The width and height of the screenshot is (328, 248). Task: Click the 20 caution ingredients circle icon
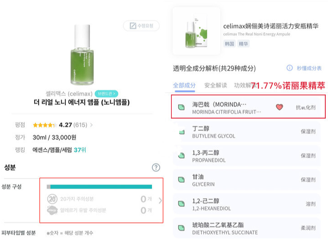pos(53,199)
